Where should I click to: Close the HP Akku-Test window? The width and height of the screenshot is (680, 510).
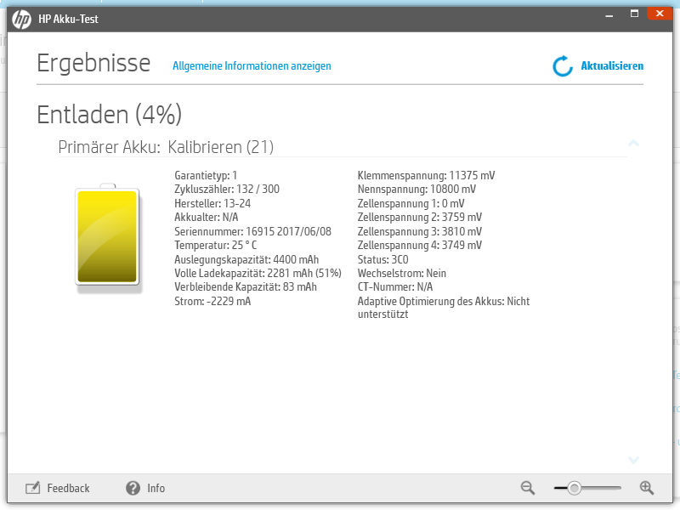(x=660, y=14)
